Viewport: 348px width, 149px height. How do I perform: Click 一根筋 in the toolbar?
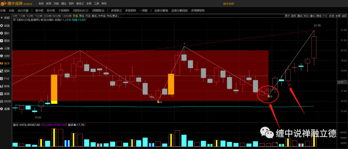(144, 11)
